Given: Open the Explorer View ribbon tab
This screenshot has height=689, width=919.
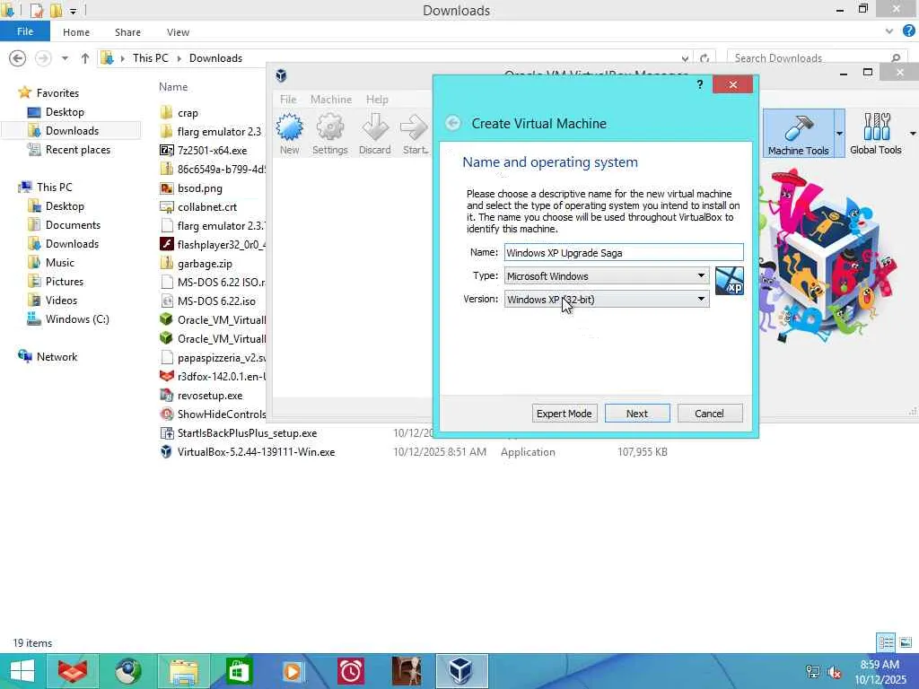Looking at the screenshot, I should pyautogui.click(x=178, y=32).
